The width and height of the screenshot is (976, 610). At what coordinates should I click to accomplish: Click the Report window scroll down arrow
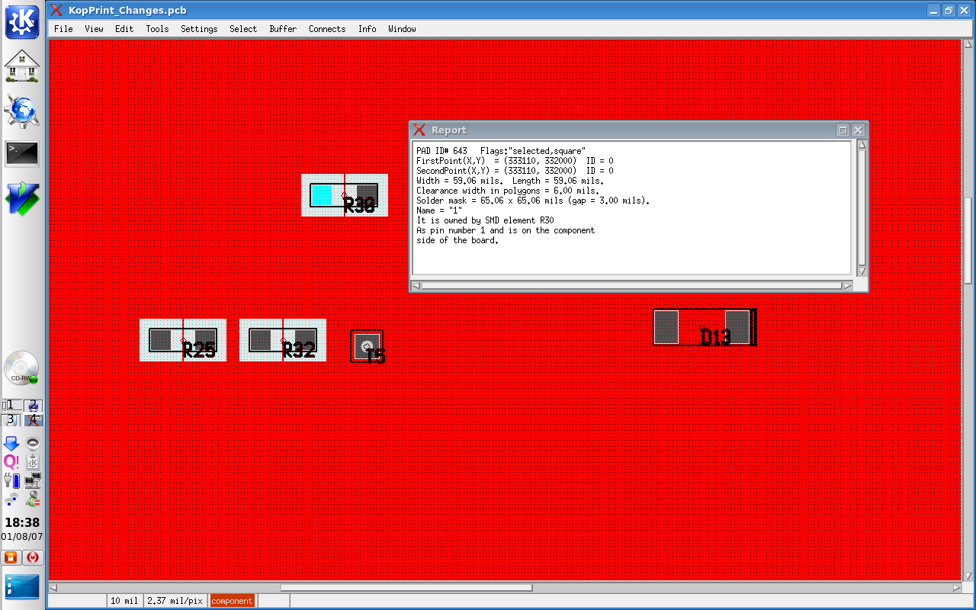[x=862, y=271]
